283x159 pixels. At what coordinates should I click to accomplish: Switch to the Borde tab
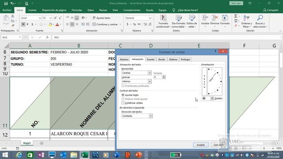[162, 59]
